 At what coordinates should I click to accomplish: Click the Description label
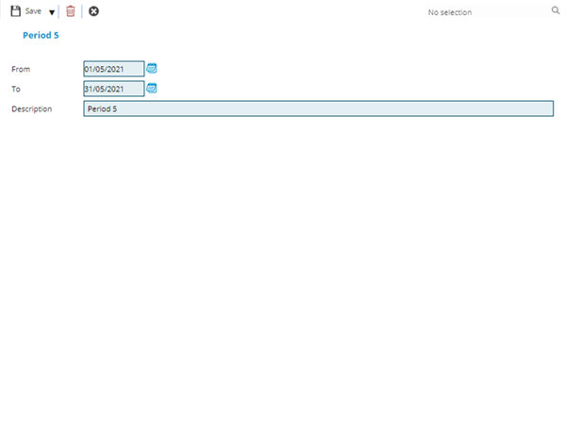click(31, 109)
